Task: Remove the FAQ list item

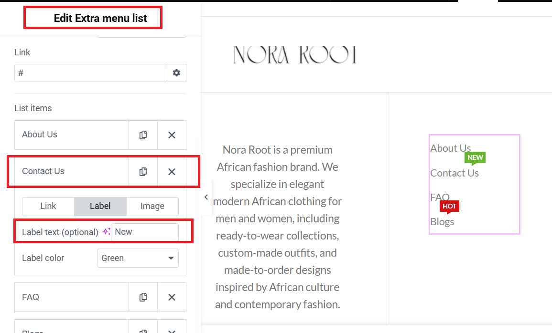Action: (172, 297)
